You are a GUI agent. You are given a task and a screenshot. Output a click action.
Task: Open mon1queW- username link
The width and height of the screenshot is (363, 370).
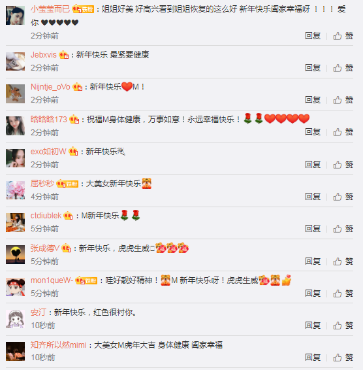[x=52, y=280]
